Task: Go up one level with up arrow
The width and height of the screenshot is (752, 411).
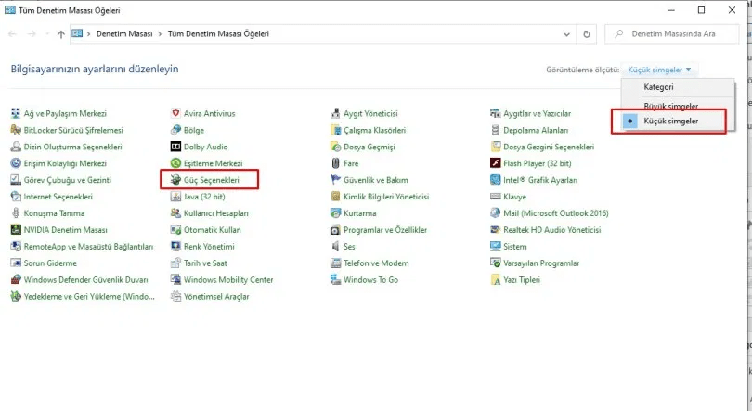Action: [61, 34]
